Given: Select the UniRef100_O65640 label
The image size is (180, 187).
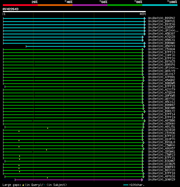Looking at the screenshot, I should click(161, 124).
